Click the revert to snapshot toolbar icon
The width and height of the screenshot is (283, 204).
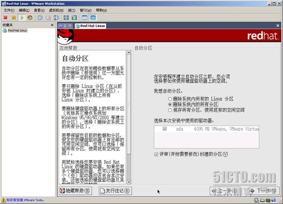(x=49, y=18)
